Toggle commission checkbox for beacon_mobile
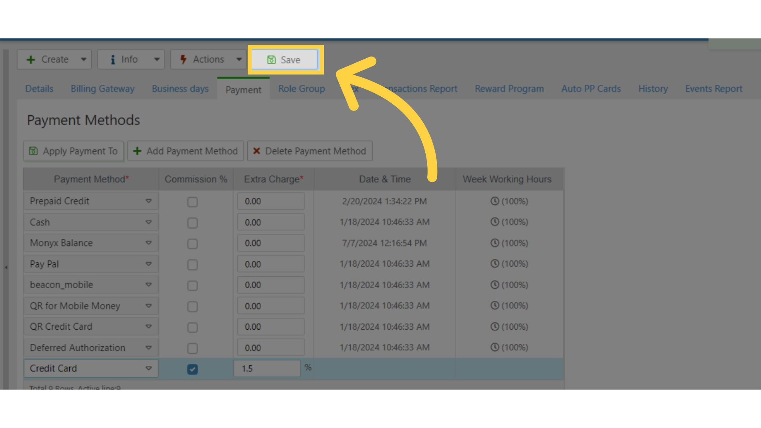 pyautogui.click(x=192, y=286)
